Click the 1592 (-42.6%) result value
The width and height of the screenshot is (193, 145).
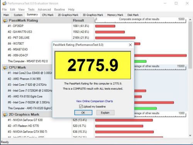pos(81,32)
